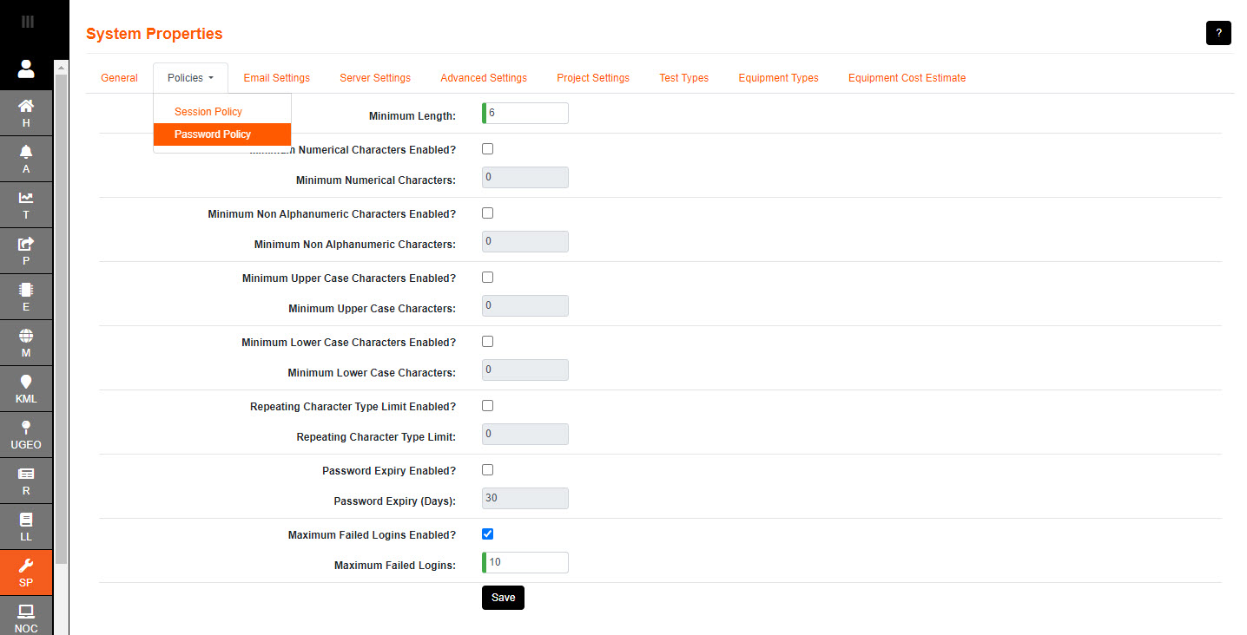Click the Save button
This screenshot has width=1247, height=635.
click(503, 597)
